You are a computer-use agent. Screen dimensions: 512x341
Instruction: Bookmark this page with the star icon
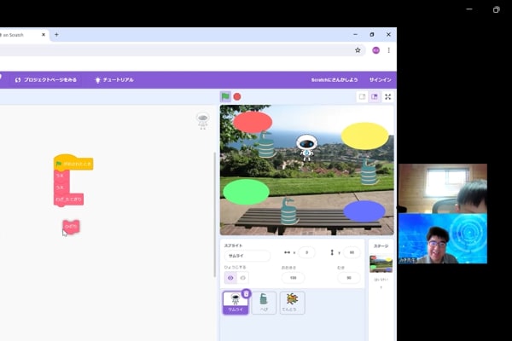point(358,50)
